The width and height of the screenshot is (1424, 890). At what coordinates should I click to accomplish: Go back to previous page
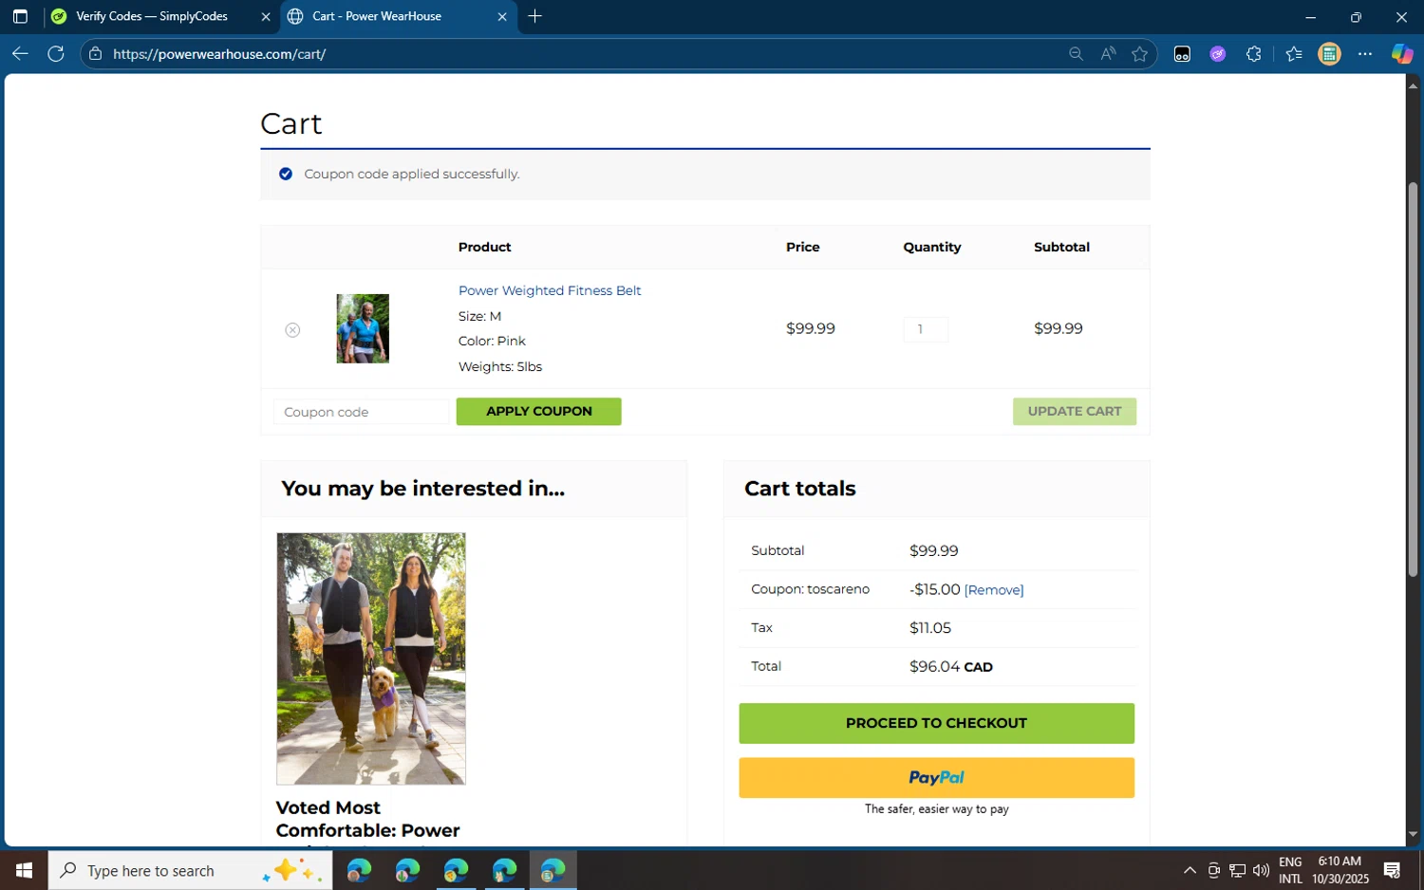click(20, 54)
